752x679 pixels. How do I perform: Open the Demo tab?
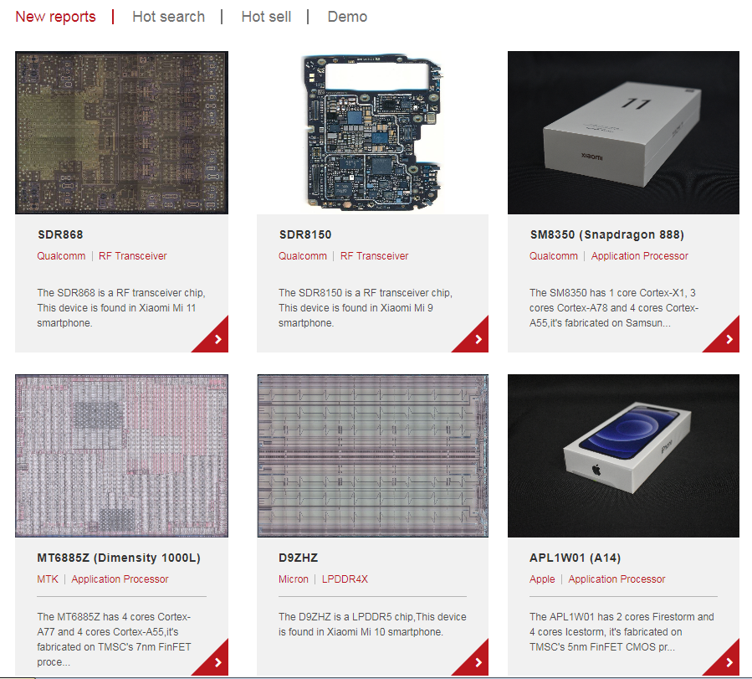pyautogui.click(x=347, y=17)
